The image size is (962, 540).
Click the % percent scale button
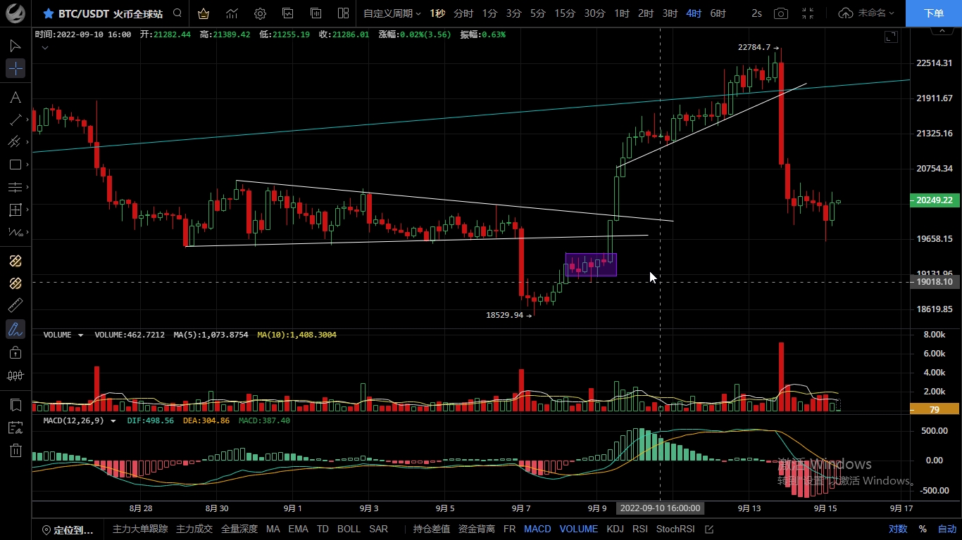(x=923, y=529)
